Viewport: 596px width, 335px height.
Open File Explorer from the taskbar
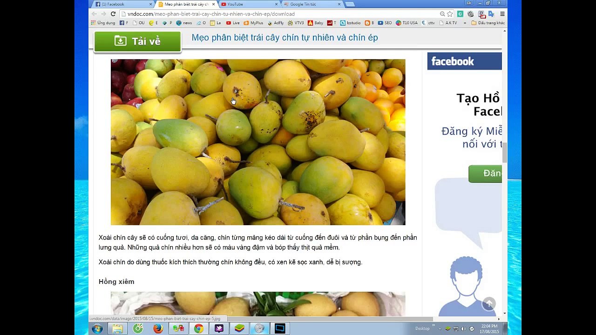(x=118, y=328)
